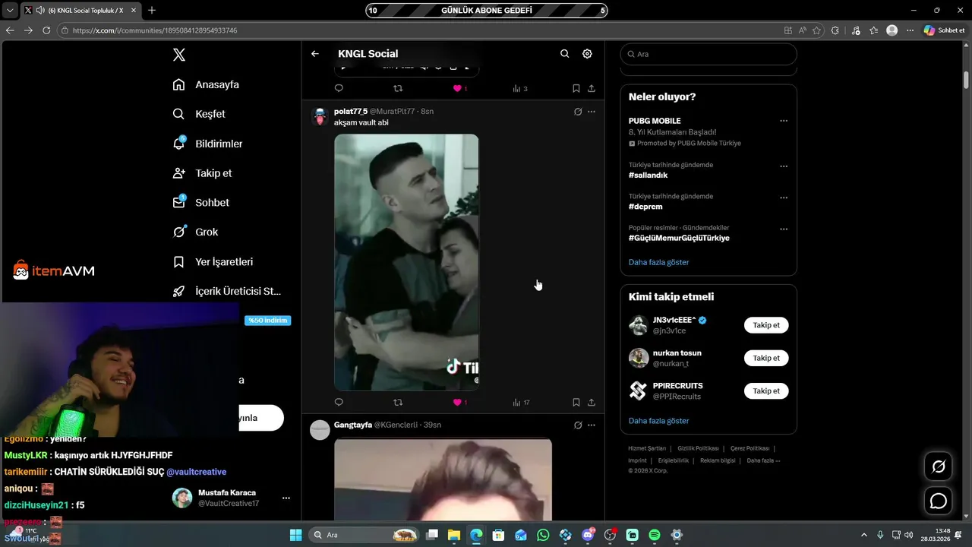Viewport: 972px width, 547px height.
Task: Open OBS Studio from the taskbar
Action: pos(610,535)
